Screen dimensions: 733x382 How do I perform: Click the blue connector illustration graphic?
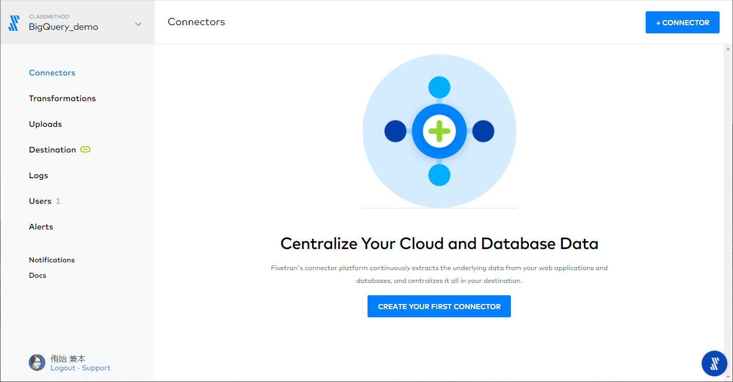(x=439, y=130)
